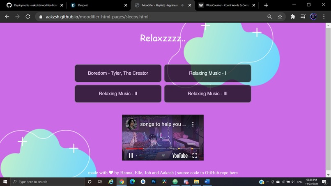The width and height of the screenshot is (331, 186).
Task: Open a new browser tab
Action: click(266, 5)
